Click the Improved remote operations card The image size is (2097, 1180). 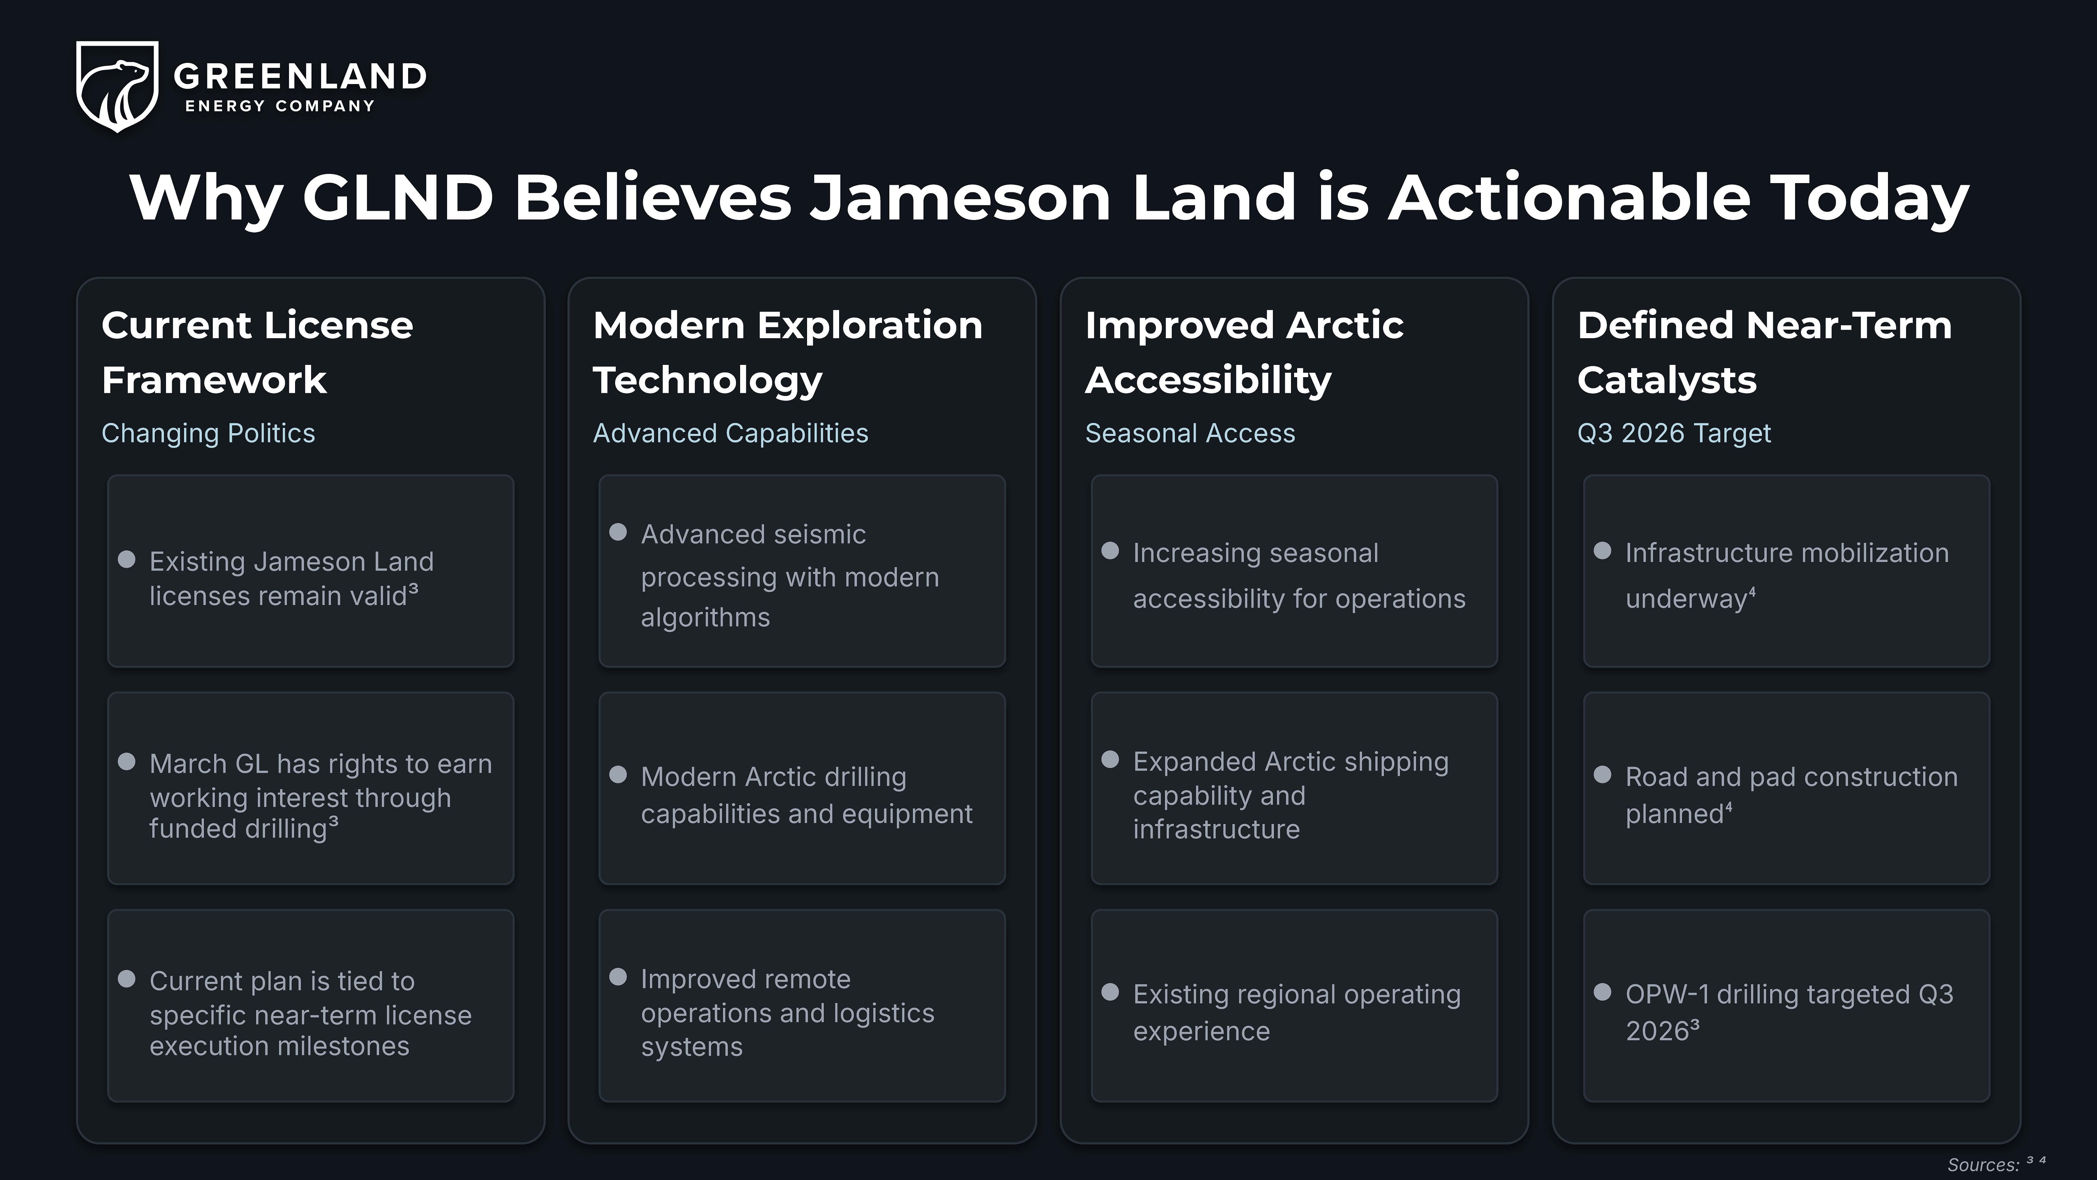pos(802,1006)
